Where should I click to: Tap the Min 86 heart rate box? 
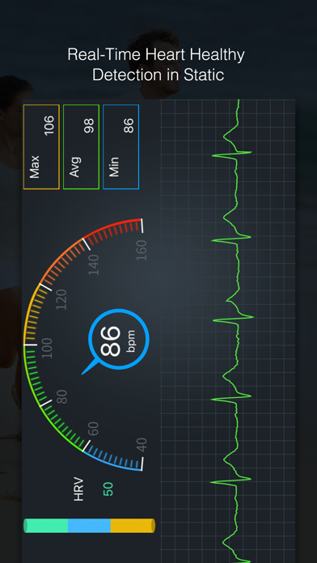pyautogui.click(x=121, y=147)
